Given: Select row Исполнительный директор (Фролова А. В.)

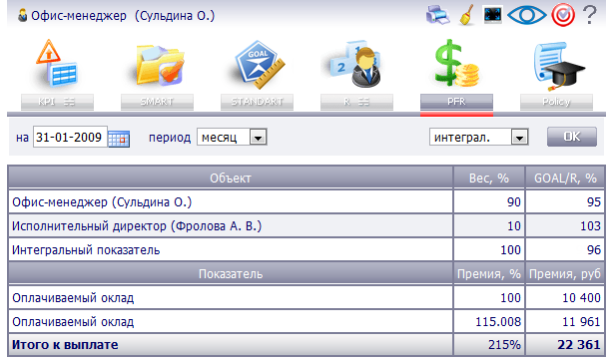Looking at the screenshot, I should pyautogui.click(x=306, y=226).
